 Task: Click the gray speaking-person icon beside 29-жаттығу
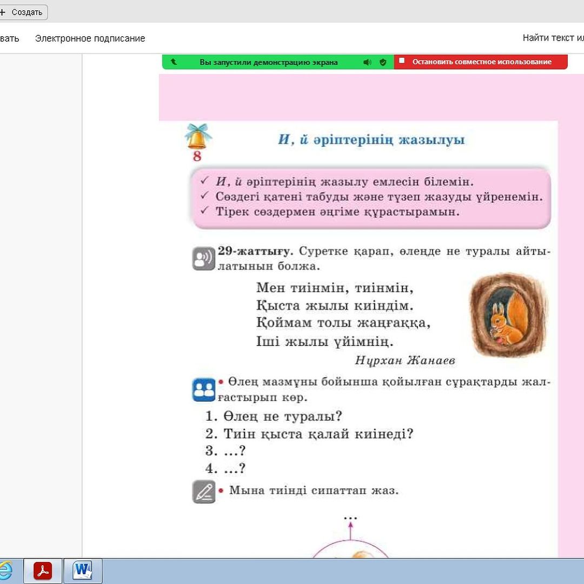coord(204,258)
